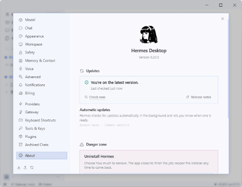Click the Automatic updates heading
242x187 pixels.
[x=95, y=110]
